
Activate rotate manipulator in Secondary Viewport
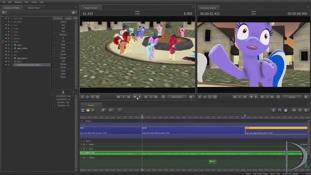(210, 97)
